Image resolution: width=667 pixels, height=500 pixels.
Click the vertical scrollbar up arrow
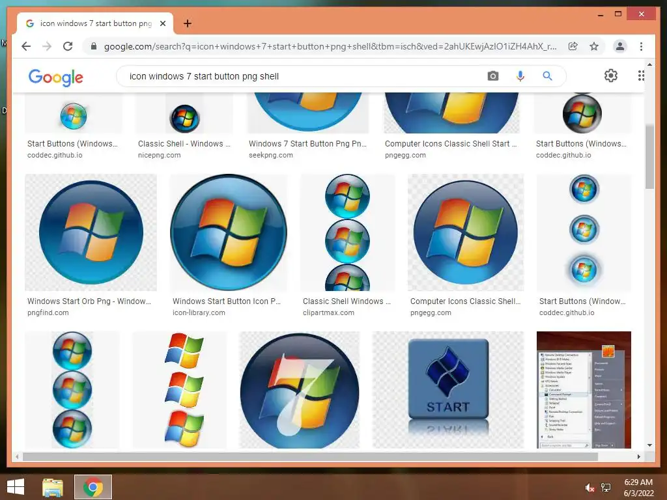pos(649,64)
